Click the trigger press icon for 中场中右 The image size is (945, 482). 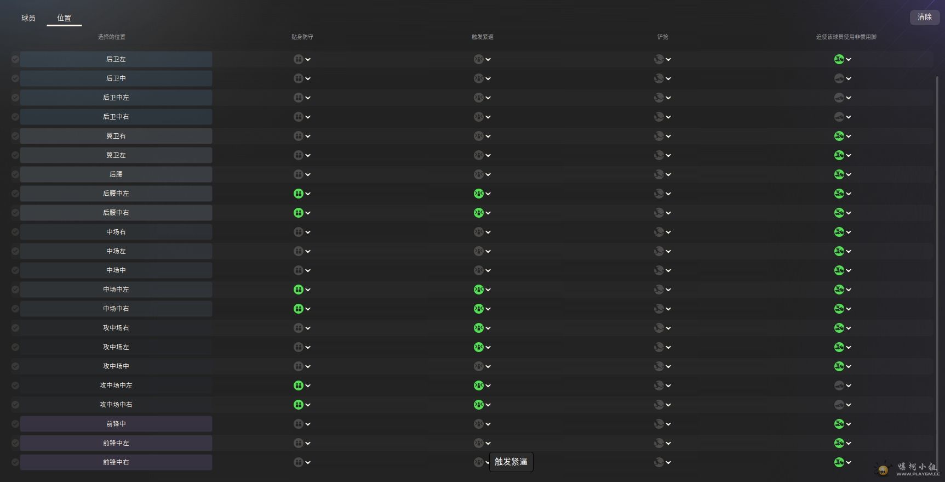[x=478, y=309]
